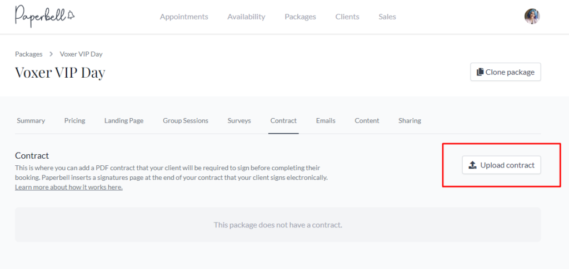Open the Sharing tab
The image size is (569, 269).
pos(410,120)
